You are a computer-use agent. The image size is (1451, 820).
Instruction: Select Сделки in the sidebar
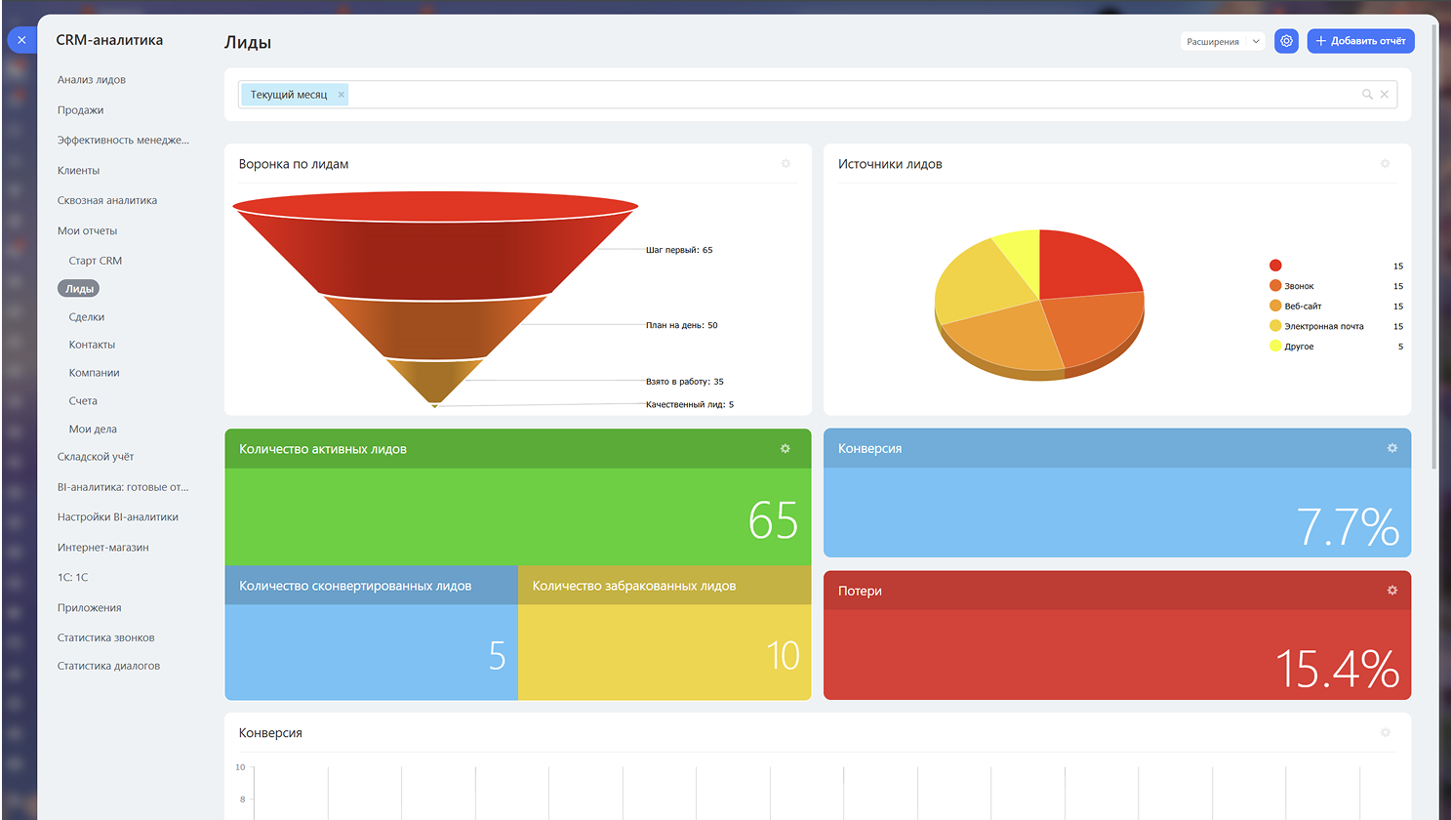point(87,317)
